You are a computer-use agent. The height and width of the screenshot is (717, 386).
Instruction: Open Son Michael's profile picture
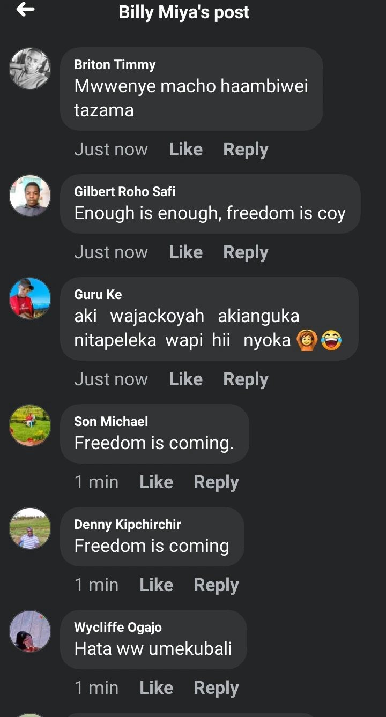pyautogui.click(x=30, y=425)
